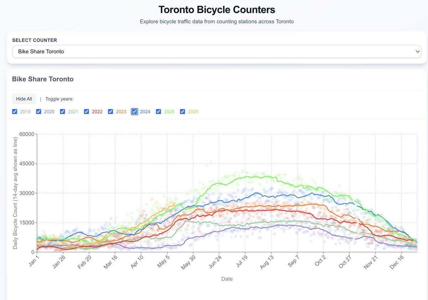Click the subtitle about counting stations
Image resolution: width=428 pixels, height=300 pixels.
217,21
